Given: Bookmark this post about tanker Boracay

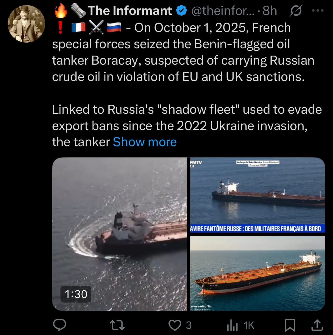Looking at the screenshot, I should click(x=290, y=325).
